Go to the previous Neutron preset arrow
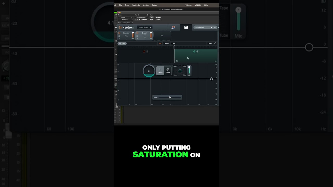 click(211, 28)
